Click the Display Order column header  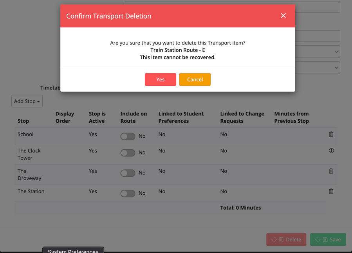pyautogui.click(x=65, y=117)
